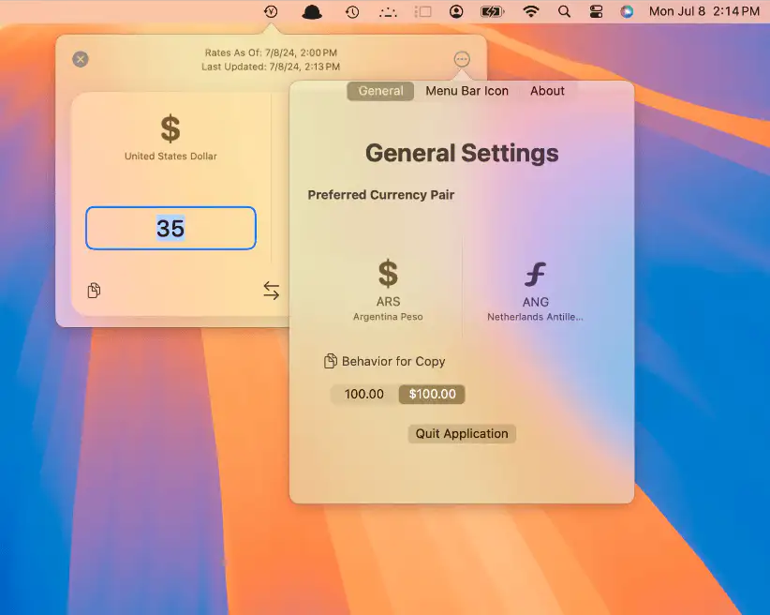The height and width of the screenshot is (615, 770).
Task: Open Spotlight search magnifier
Action: [564, 12]
